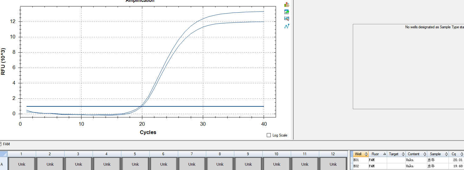Select well A3 in plate grid
The image size is (464, 170).
click(x=78, y=164)
